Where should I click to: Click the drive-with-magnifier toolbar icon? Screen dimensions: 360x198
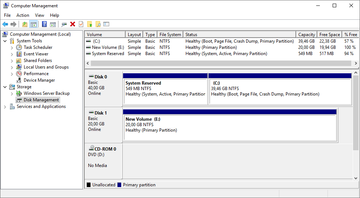point(64,24)
